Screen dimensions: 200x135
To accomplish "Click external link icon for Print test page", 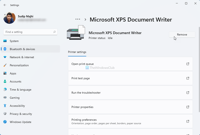I will point(188,78).
